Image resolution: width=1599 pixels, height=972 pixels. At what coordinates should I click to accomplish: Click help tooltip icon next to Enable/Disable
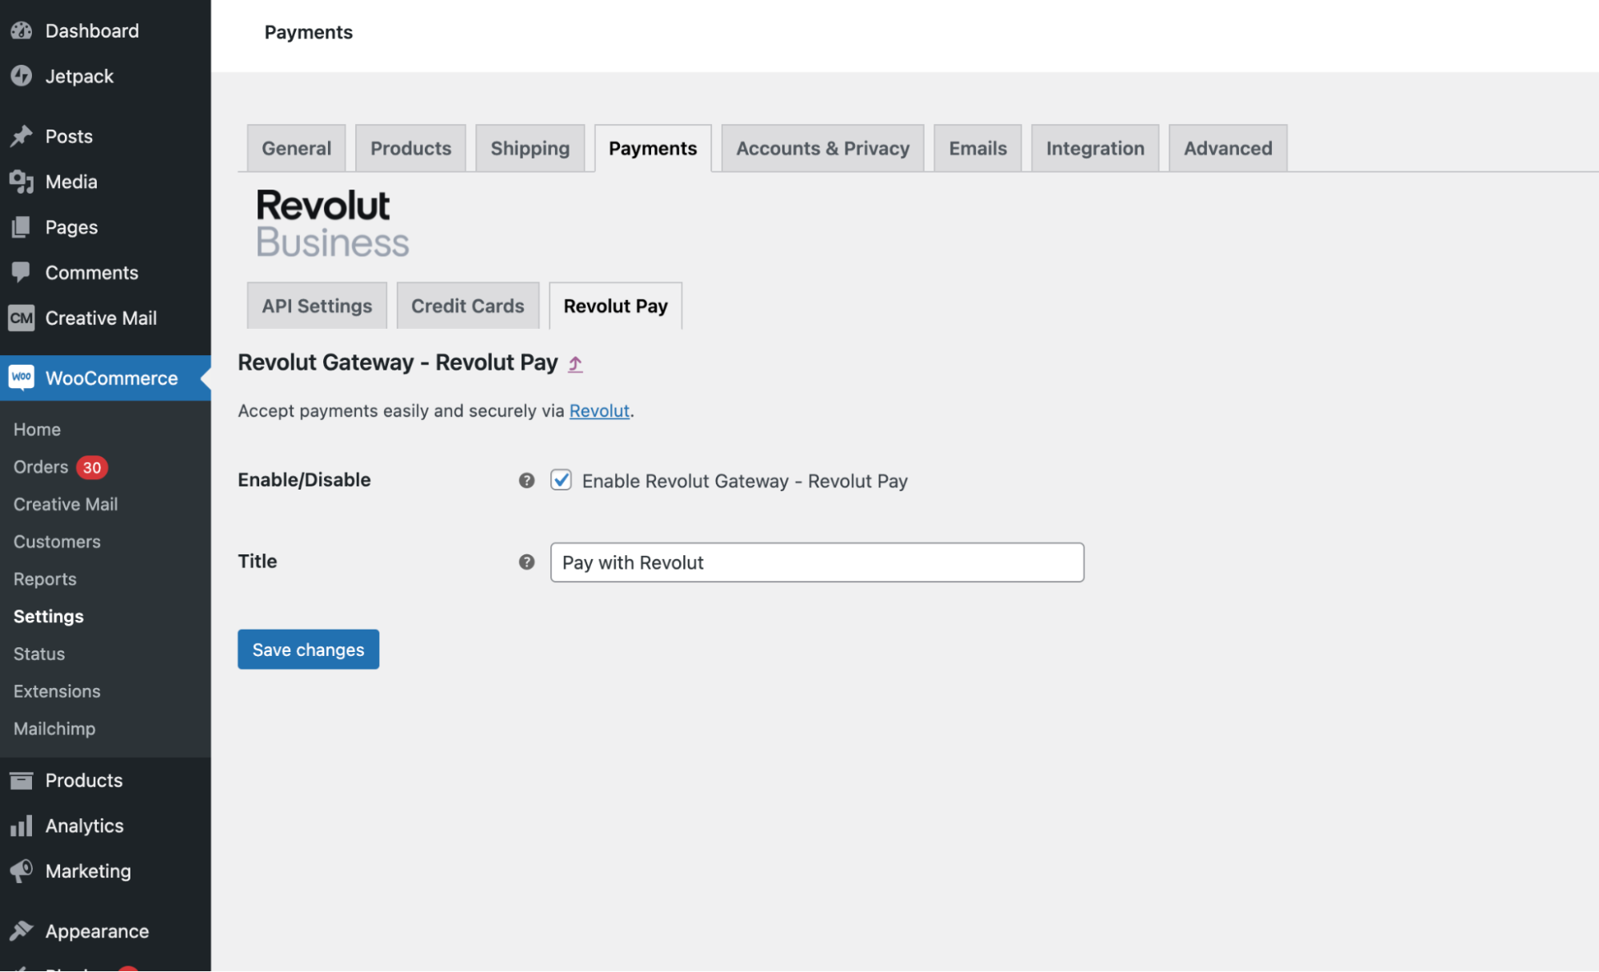[526, 480]
